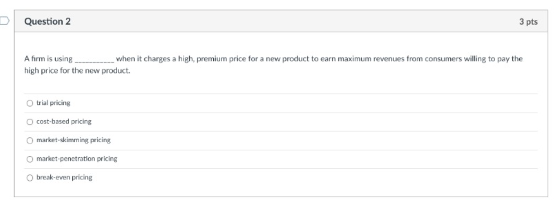Choose the break-even pricing radio button
555x208 pixels.
point(30,178)
